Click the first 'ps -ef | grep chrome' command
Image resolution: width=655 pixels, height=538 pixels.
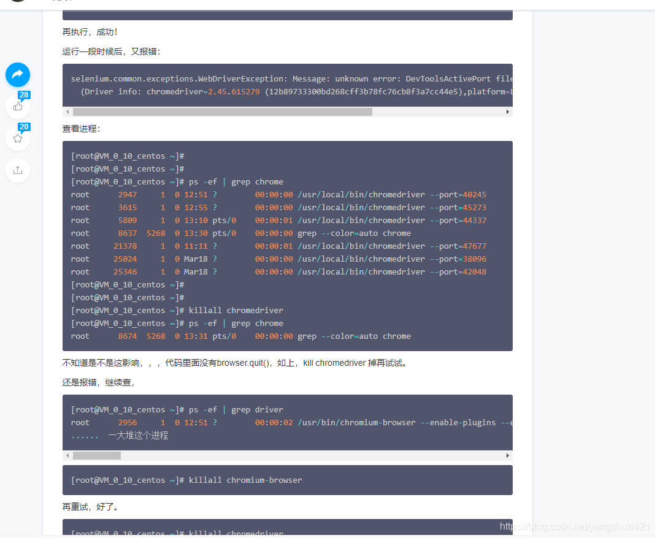point(236,181)
